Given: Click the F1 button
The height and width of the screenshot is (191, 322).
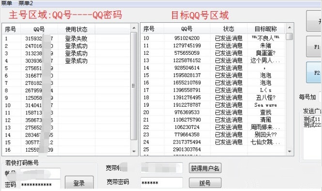Looking at the screenshot, I should (314, 47).
